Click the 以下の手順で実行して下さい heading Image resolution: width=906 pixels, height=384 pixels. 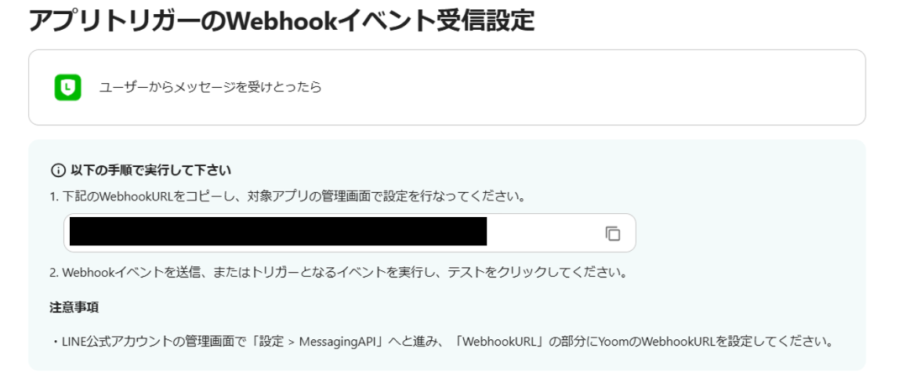pyautogui.click(x=150, y=170)
